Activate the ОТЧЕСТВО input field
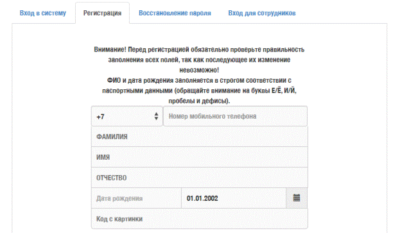The width and height of the screenshot is (400, 233). (200, 178)
